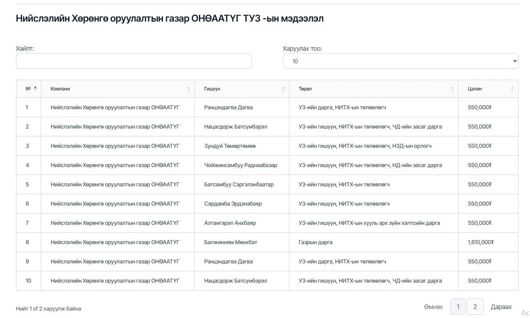Click sort icon in Төрөл column header
This screenshot has width=530, height=318.
(452, 89)
